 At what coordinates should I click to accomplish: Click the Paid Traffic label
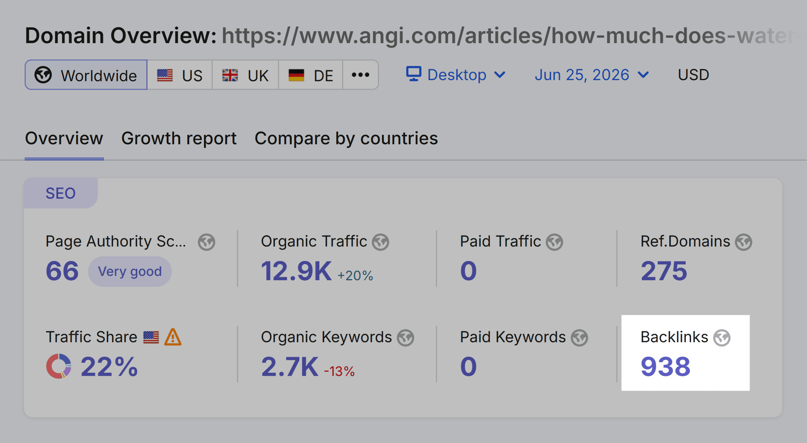point(500,242)
